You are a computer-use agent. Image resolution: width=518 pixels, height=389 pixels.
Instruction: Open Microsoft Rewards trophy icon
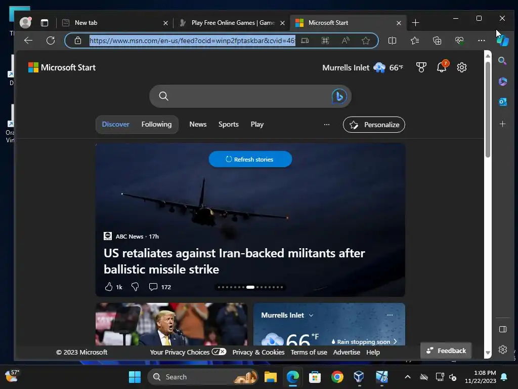click(x=421, y=67)
